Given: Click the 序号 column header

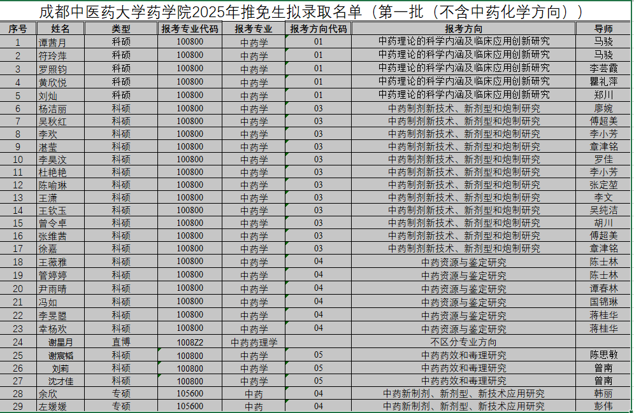Looking at the screenshot, I should point(18,29).
